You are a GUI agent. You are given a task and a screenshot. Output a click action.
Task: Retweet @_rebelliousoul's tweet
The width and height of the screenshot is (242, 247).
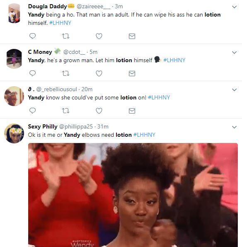[66, 111]
